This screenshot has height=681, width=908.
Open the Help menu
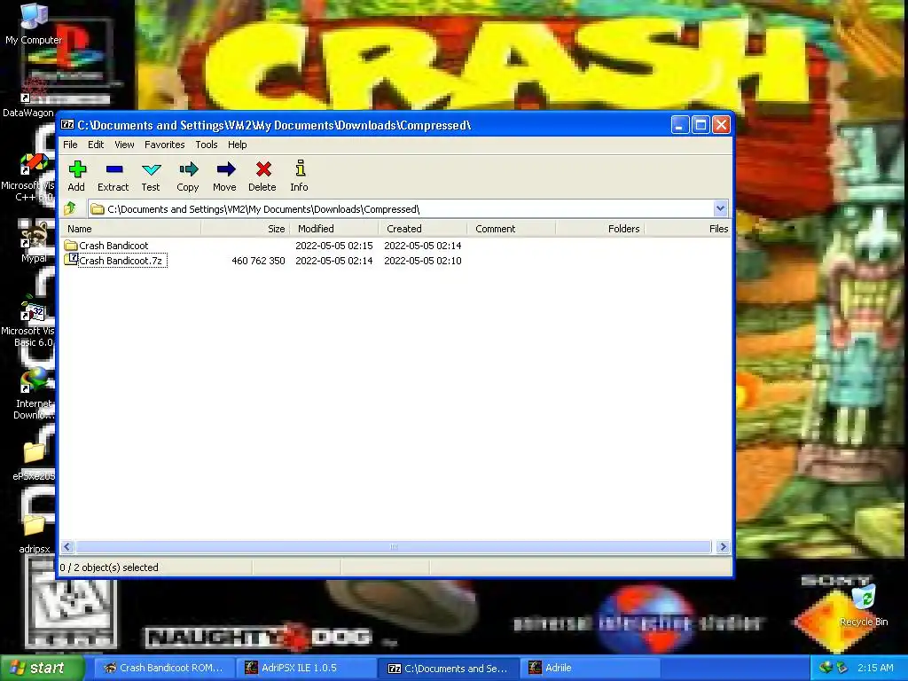237,145
